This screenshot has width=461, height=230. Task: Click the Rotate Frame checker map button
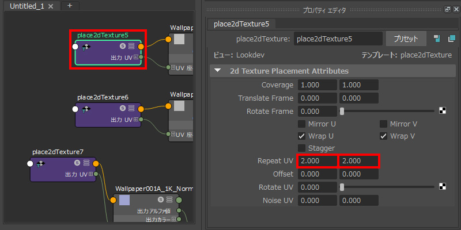[x=443, y=111]
